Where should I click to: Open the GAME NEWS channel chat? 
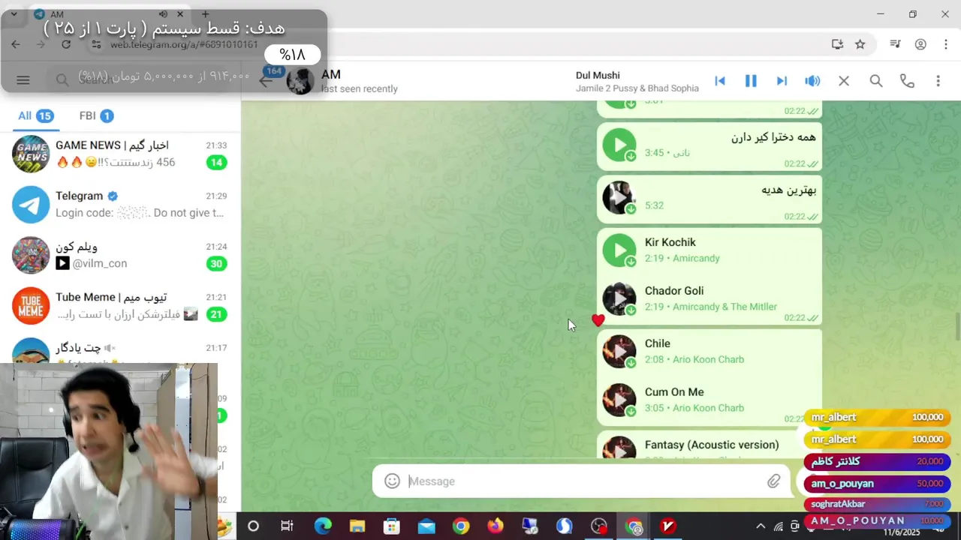tap(120, 154)
